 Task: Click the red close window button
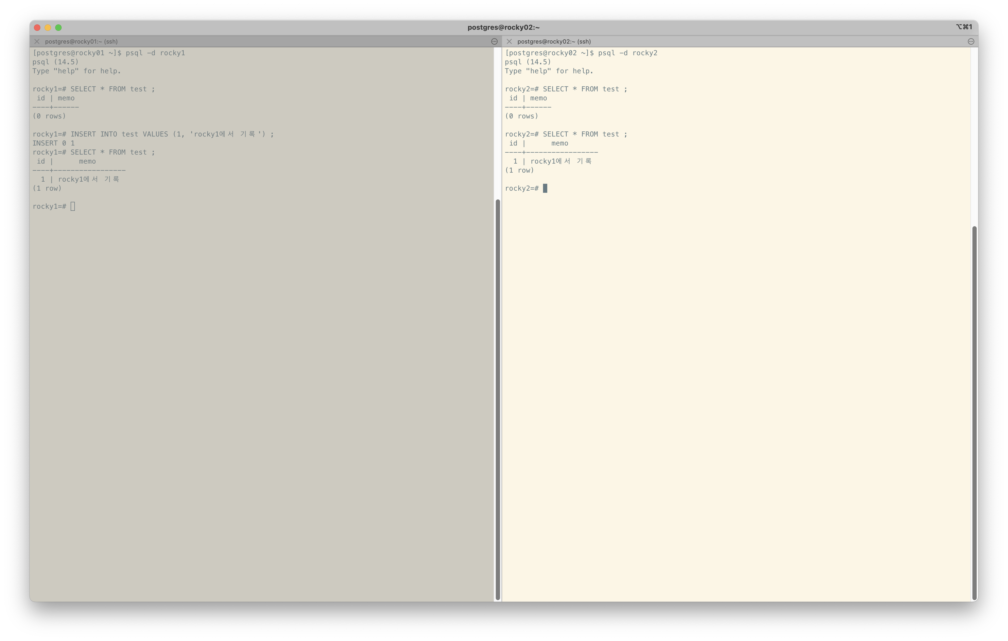(x=37, y=28)
